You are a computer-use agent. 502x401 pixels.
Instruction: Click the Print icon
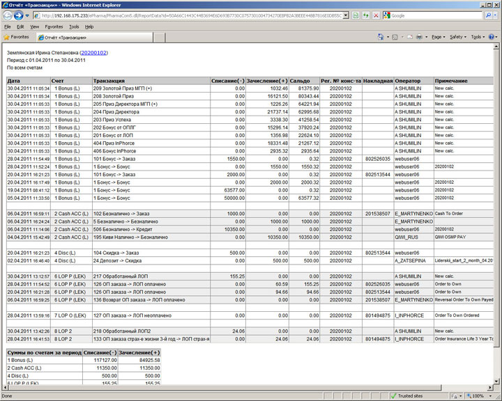tap(419, 37)
